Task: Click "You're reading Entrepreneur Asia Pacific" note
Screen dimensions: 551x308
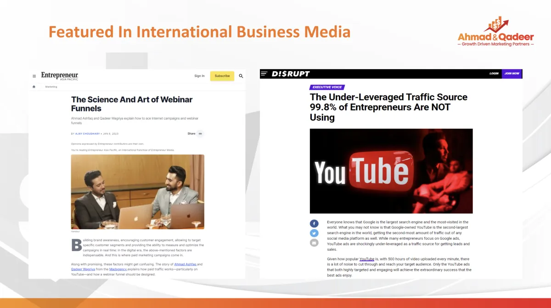Action: pos(123,150)
